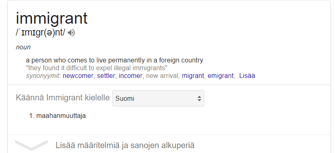Open the synonym link settler
This screenshot has width=335, height=153.
[106, 76]
